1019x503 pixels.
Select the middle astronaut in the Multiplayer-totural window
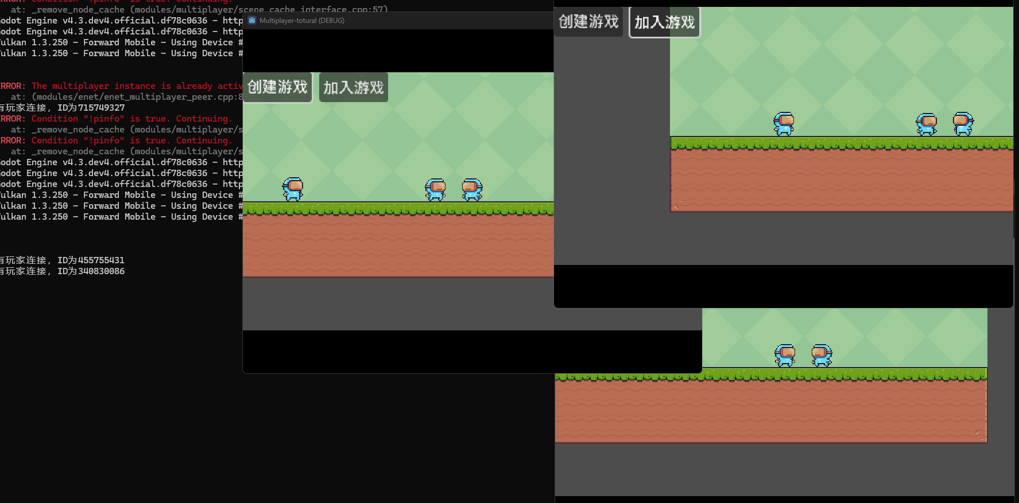coord(435,189)
